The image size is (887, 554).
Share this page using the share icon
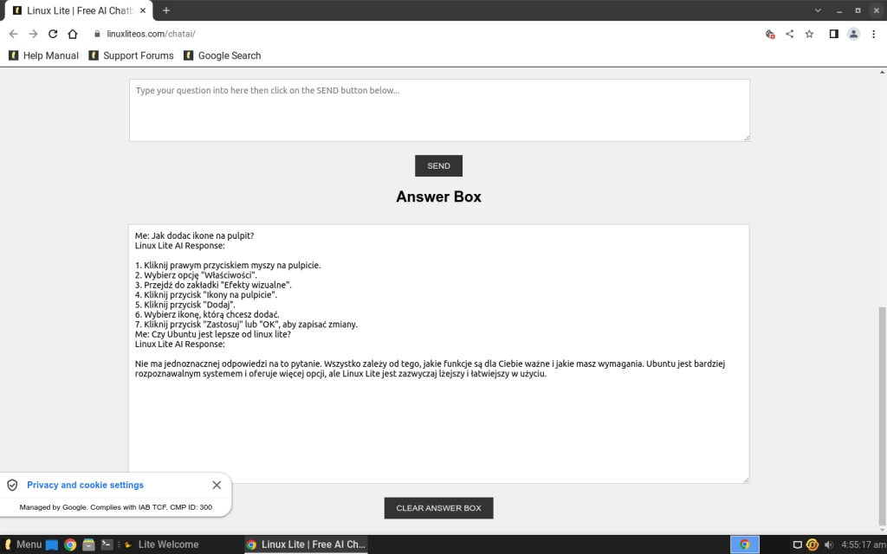(x=789, y=34)
